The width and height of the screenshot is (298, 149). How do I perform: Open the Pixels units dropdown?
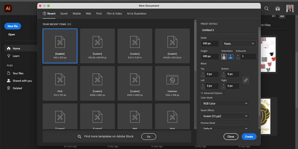click(x=239, y=44)
